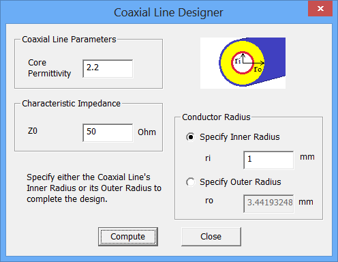Click the Coaxial Line Parameters group title

click(x=69, y=40)
